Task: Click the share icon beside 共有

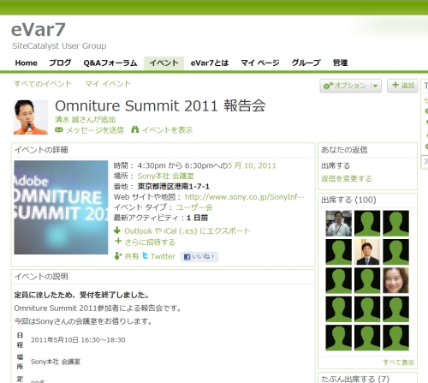Action: [x=118, y=256]
